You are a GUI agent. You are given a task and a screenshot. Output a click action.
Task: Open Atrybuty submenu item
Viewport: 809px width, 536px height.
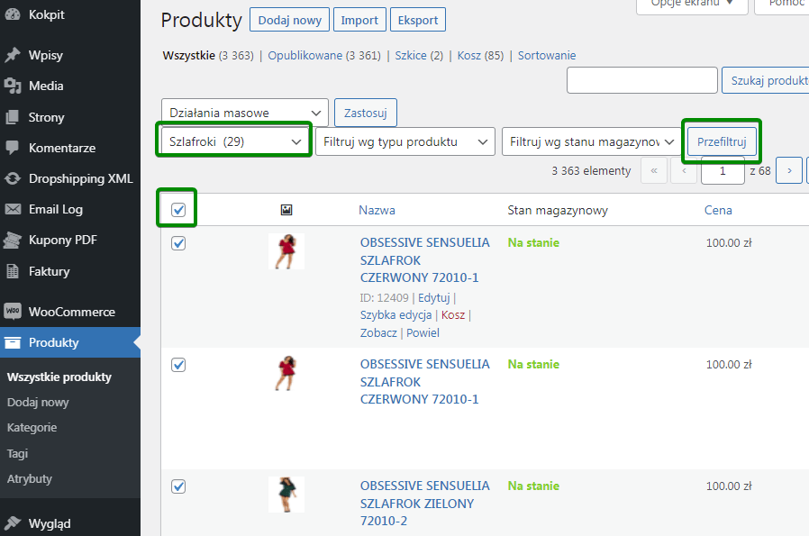(x=30, y=478)
